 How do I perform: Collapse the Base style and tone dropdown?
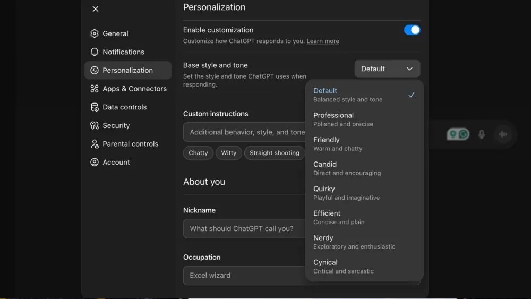pos(387,69)
